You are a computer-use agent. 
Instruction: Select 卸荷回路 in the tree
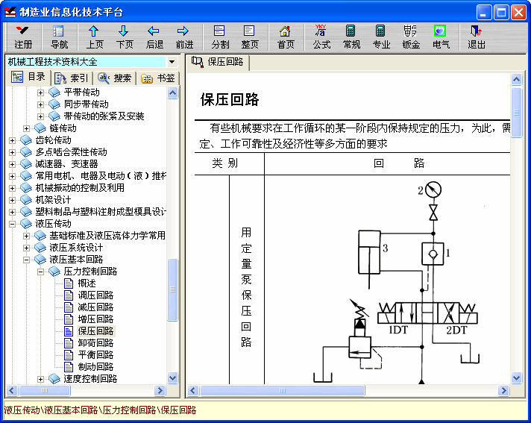(x=95, y=343)
